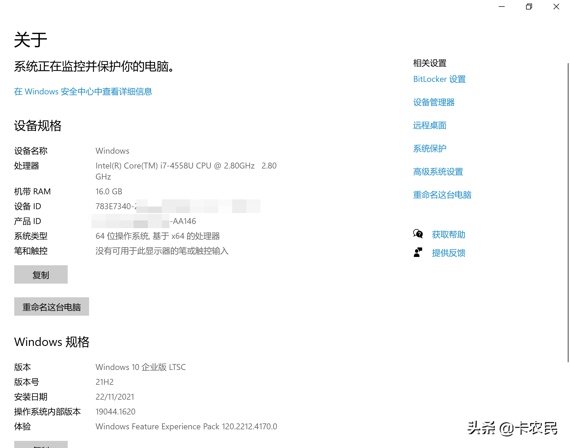Viewport: 570px width, 448px height.
Task: Click 获取帮助 link
Action: (449, 235)
